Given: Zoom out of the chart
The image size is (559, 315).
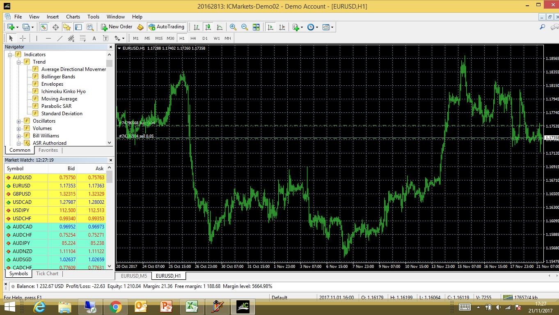Looking at the screenshot, I should [245, 27].
